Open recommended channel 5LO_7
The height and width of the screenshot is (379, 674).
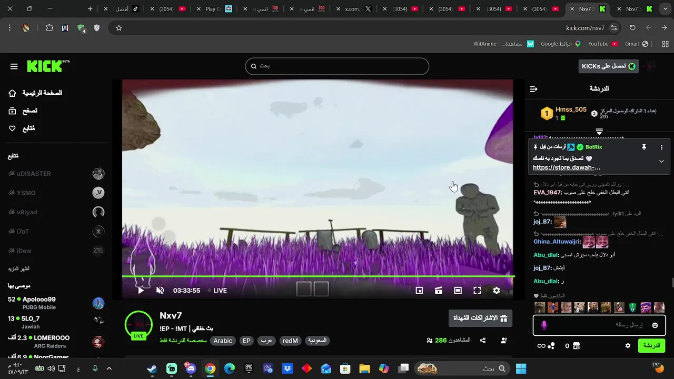pyautogui.click(x=56, y=322)
